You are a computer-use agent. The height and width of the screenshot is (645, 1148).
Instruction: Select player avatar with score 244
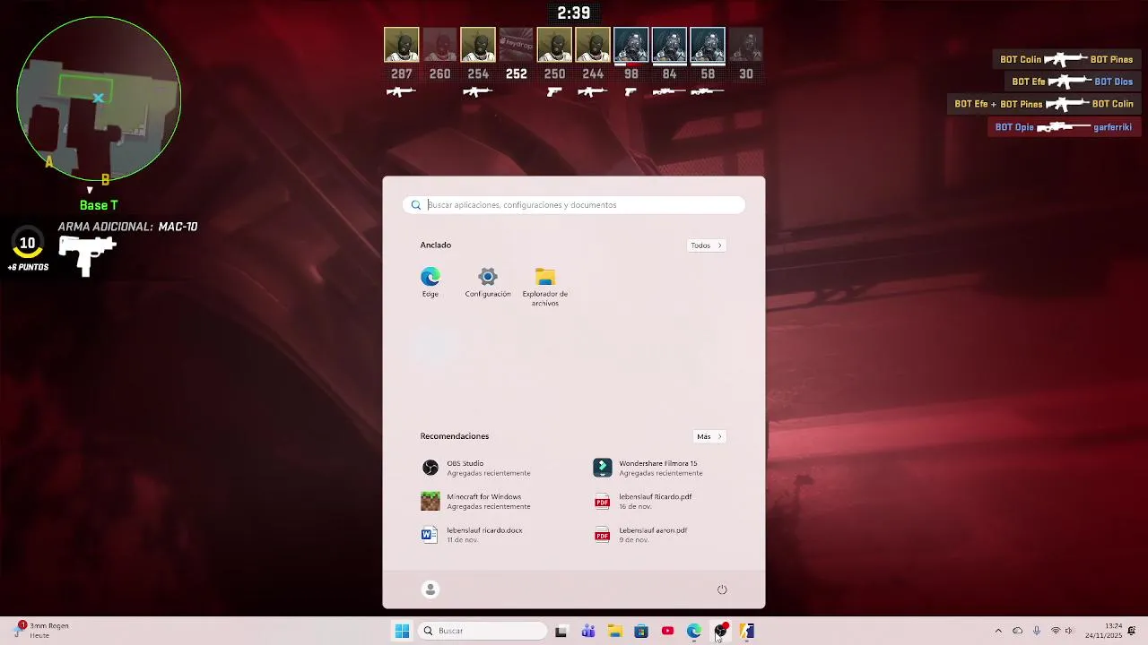pos(593,45)
